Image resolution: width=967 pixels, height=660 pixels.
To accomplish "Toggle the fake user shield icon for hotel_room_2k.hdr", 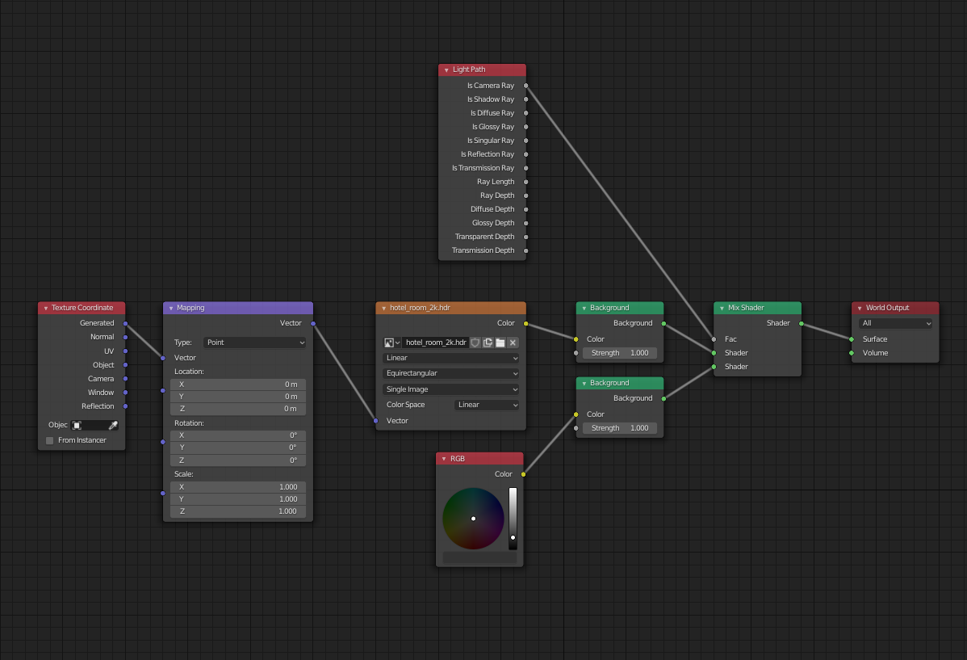I will point(475,343).
